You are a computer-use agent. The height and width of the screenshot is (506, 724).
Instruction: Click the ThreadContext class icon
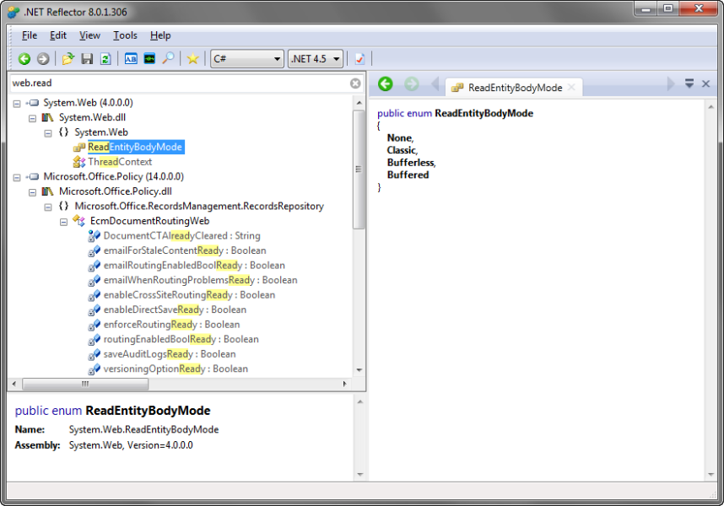coord(79,162)
